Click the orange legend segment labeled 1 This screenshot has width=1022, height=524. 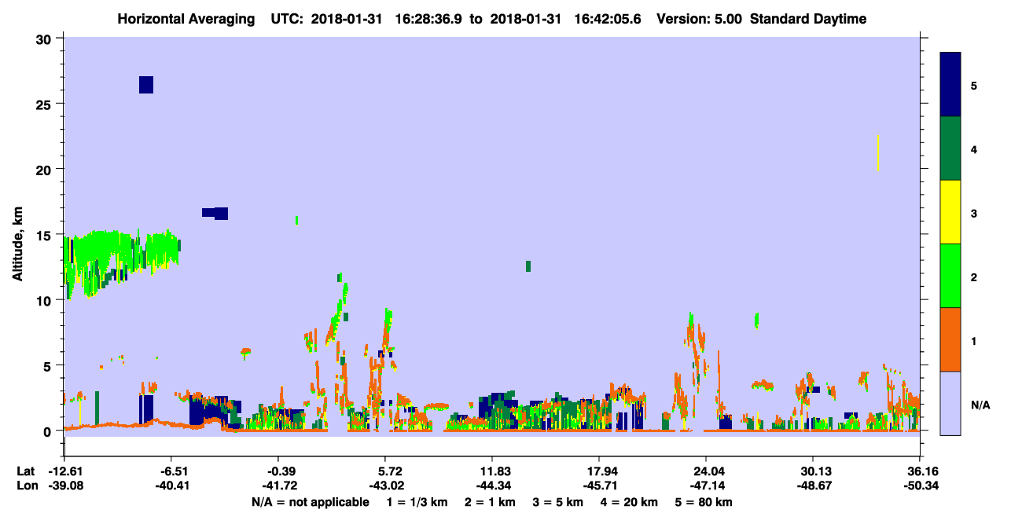950,339
